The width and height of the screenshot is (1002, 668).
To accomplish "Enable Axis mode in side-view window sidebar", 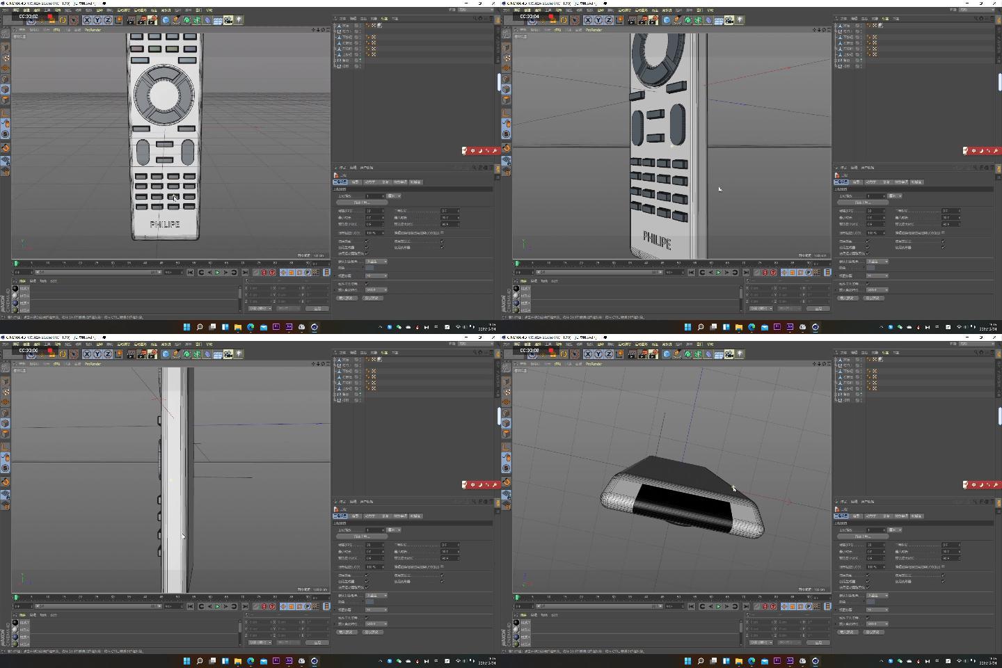I will pyautogui.click(x=6, y=446).
